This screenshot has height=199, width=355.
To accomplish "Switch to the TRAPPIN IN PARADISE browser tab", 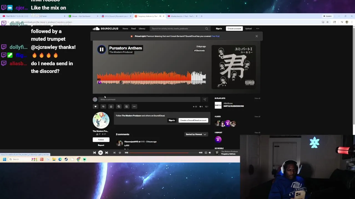I will pos(17,16).
